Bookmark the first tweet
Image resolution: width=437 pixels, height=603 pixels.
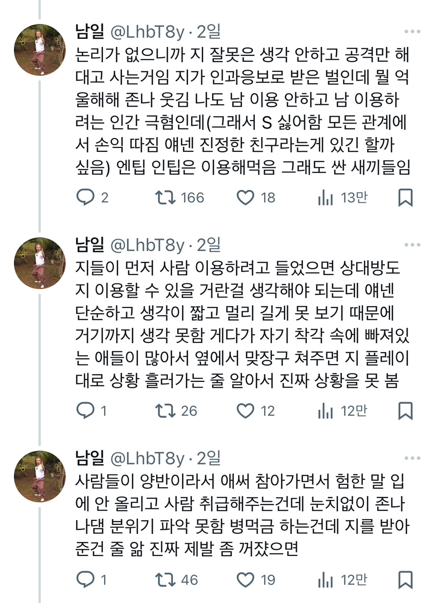[x=405, y=198]
